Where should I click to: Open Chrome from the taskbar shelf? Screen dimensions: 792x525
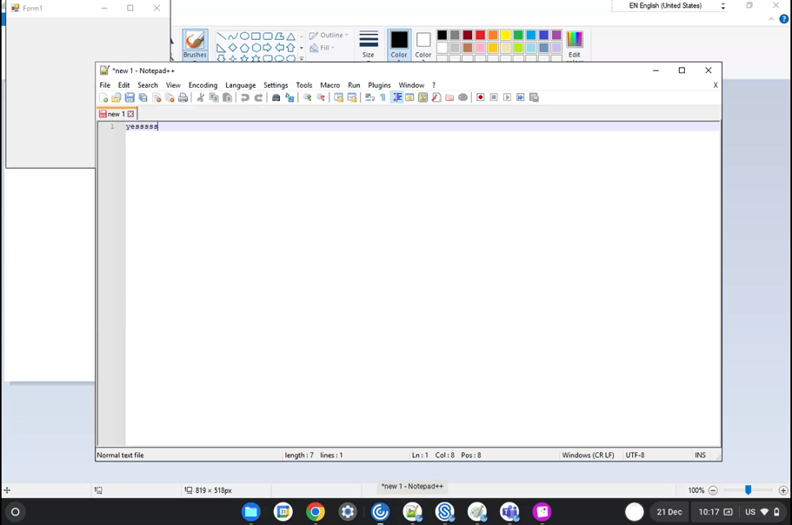coord(316,512)
